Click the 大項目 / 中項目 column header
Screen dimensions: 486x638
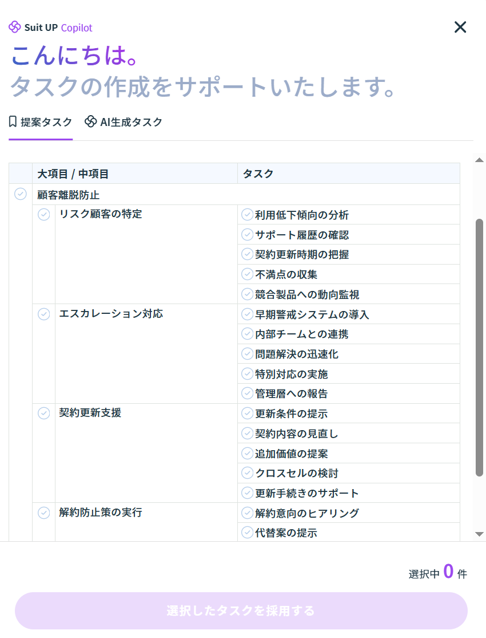tap(73, 174)
